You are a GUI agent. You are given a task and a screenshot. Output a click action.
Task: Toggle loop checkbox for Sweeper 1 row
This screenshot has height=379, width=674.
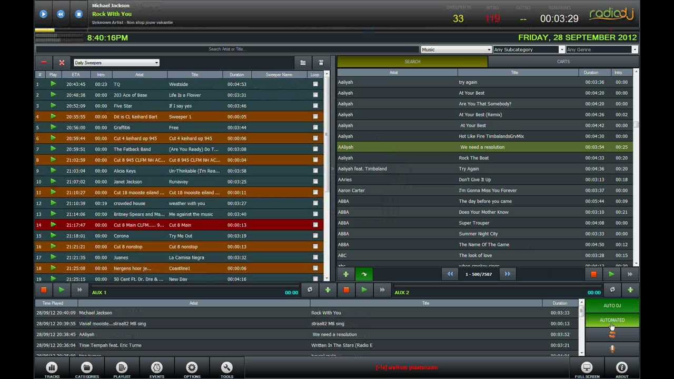pyautogui.click(x=315, y=117)
